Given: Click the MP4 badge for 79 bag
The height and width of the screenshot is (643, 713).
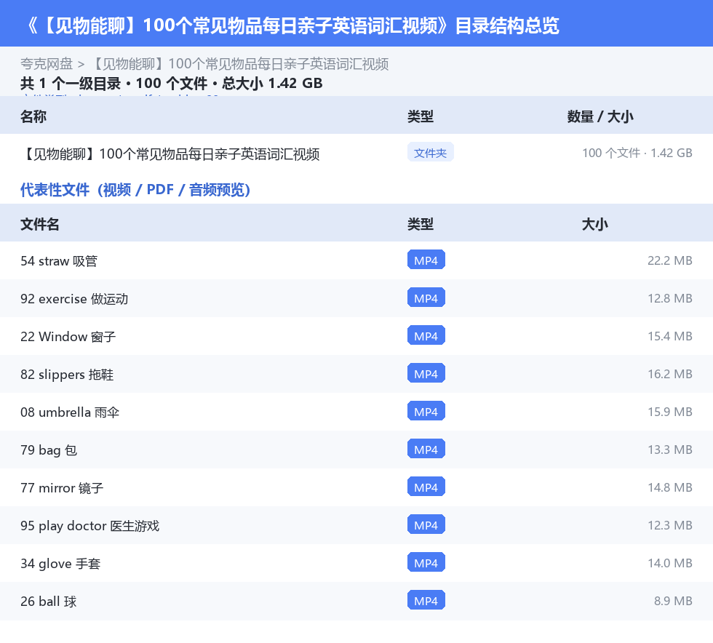Looking at the screenshot, I should 426,449.
